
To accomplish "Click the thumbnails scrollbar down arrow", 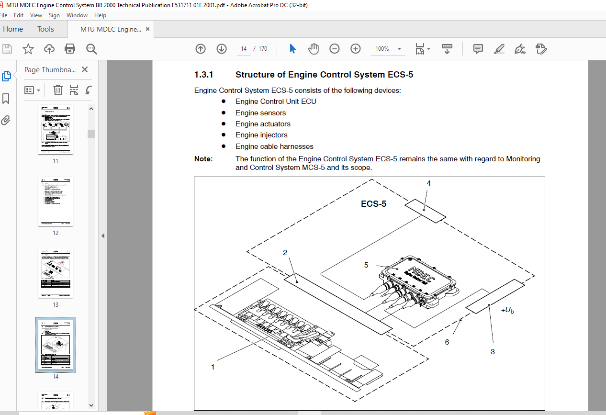I will click(91, 405).
